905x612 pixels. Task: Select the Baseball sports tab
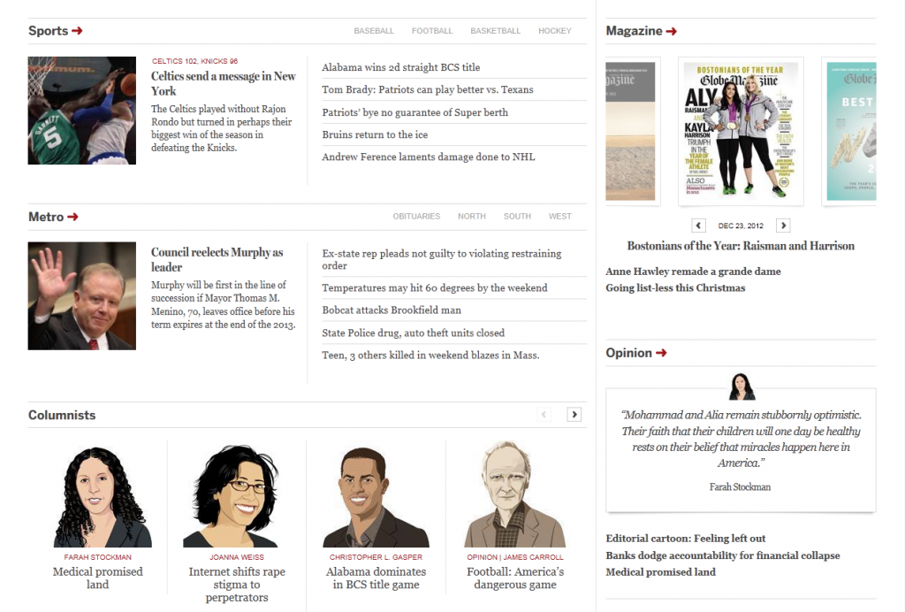[374, 31]
